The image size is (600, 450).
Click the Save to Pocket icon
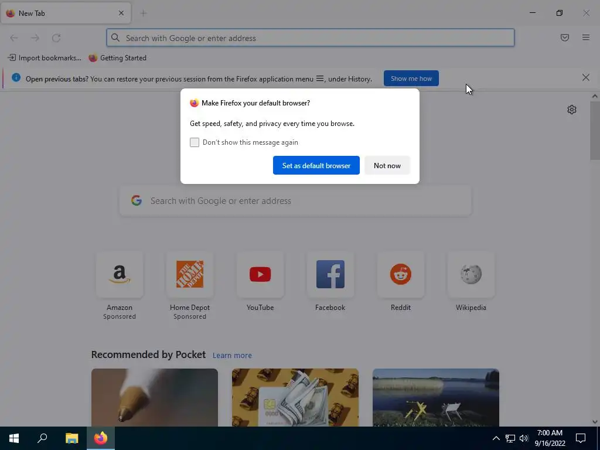[x=565, y=37]
